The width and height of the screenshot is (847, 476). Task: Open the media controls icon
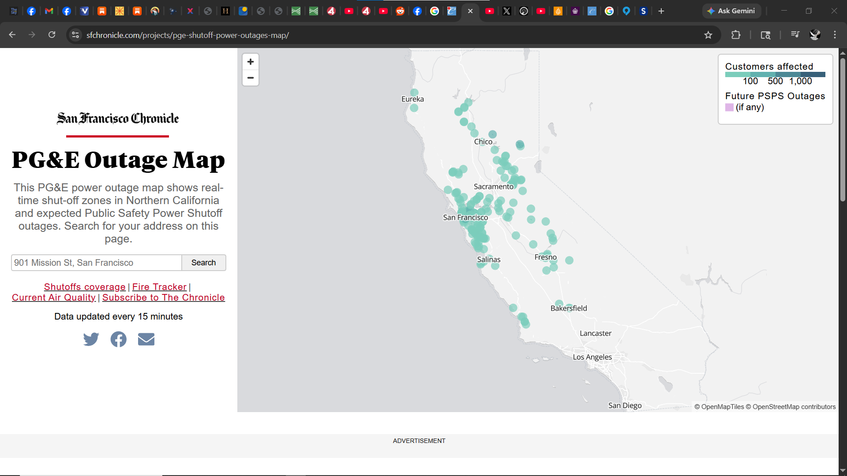(x=795, y=35)
